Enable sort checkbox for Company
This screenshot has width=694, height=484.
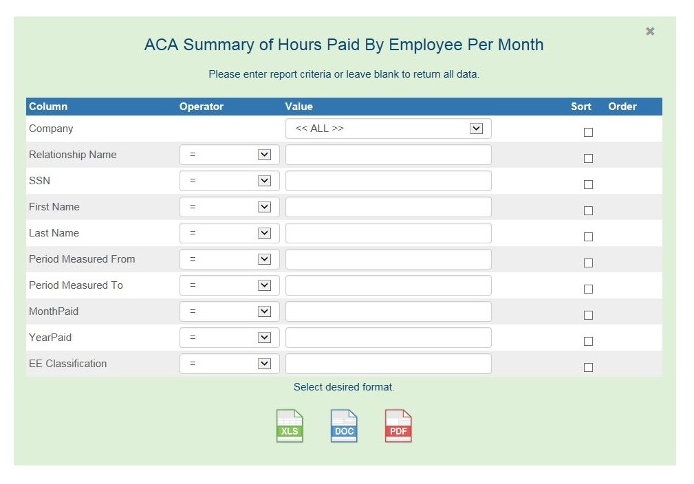(x=588, y=133)
